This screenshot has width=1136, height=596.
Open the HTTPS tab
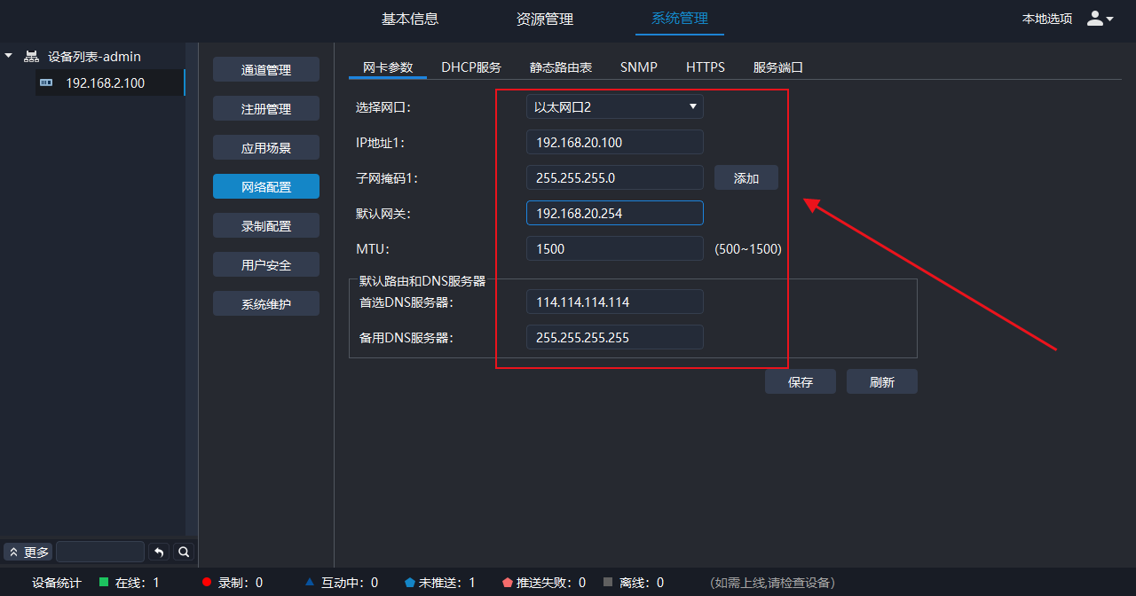706,67
